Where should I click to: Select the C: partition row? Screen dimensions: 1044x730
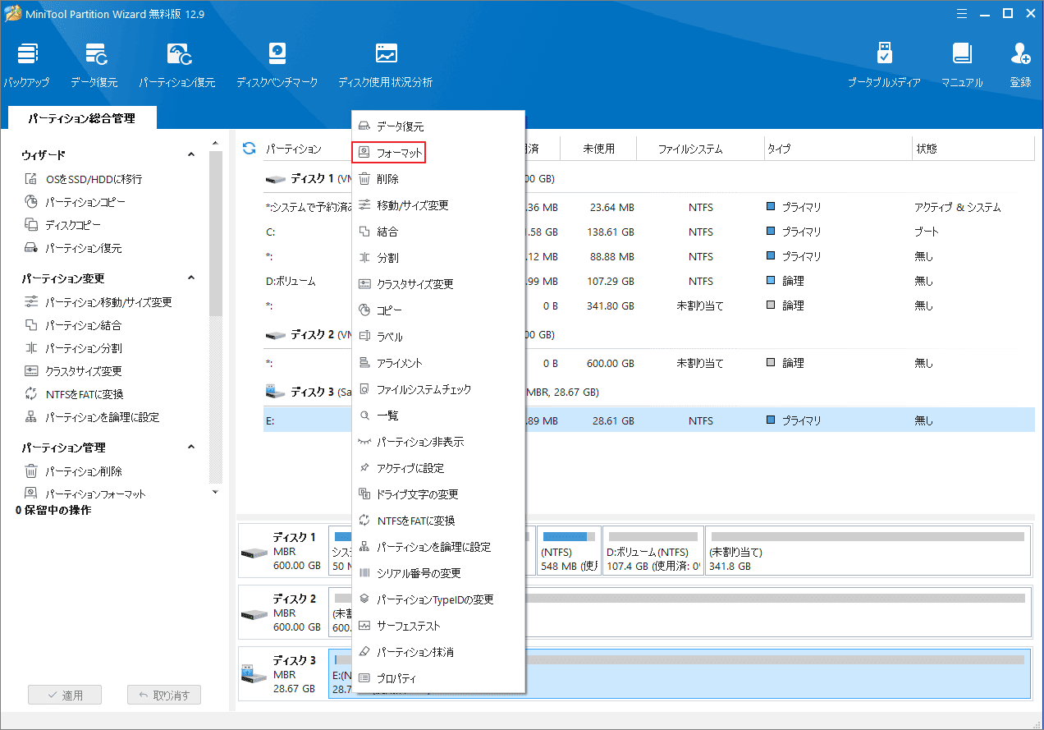point(648,232)
